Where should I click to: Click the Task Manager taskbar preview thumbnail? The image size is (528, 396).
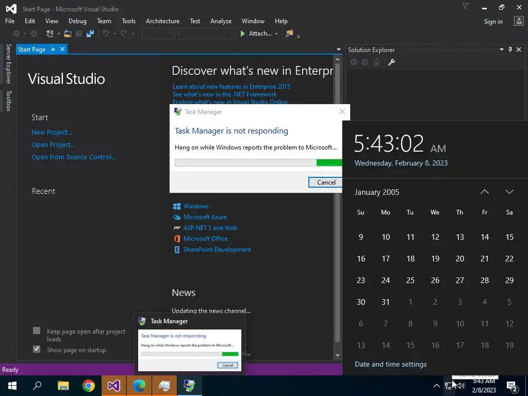tap(190, 350)
